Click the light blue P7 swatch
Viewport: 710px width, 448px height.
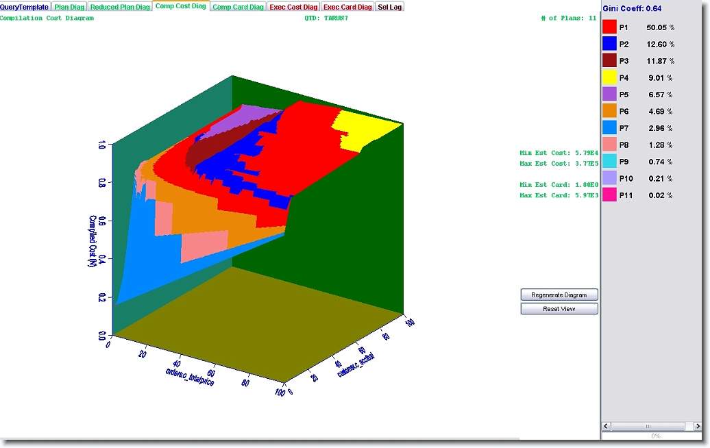pyautogui.click(x=609, y=128)
